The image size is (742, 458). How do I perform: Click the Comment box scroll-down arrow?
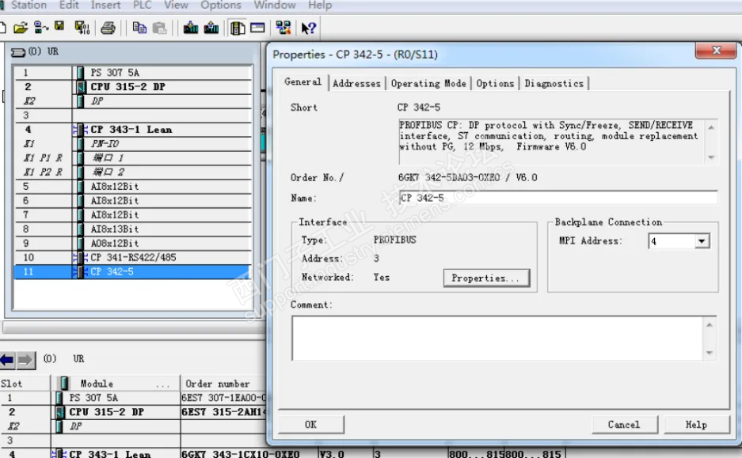709,353
